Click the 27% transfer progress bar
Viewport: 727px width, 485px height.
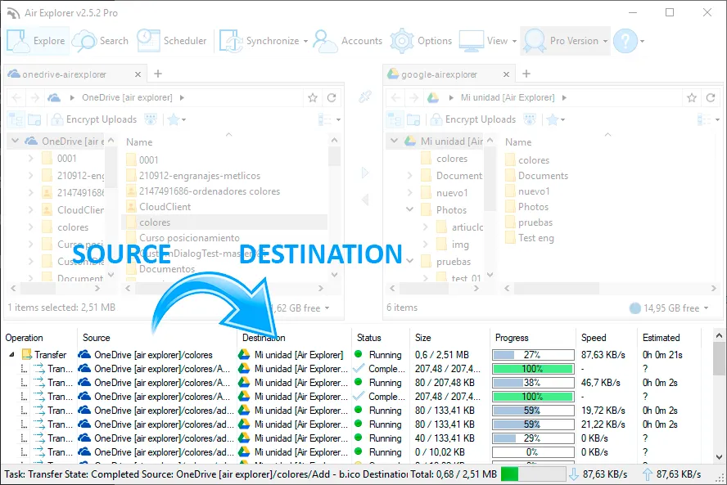pos(533,355)
